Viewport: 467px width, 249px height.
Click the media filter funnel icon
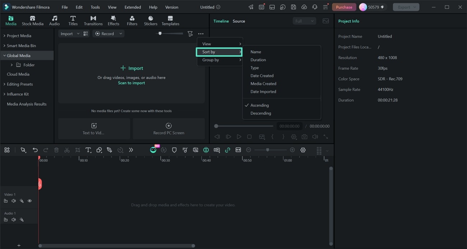(190, 34)
